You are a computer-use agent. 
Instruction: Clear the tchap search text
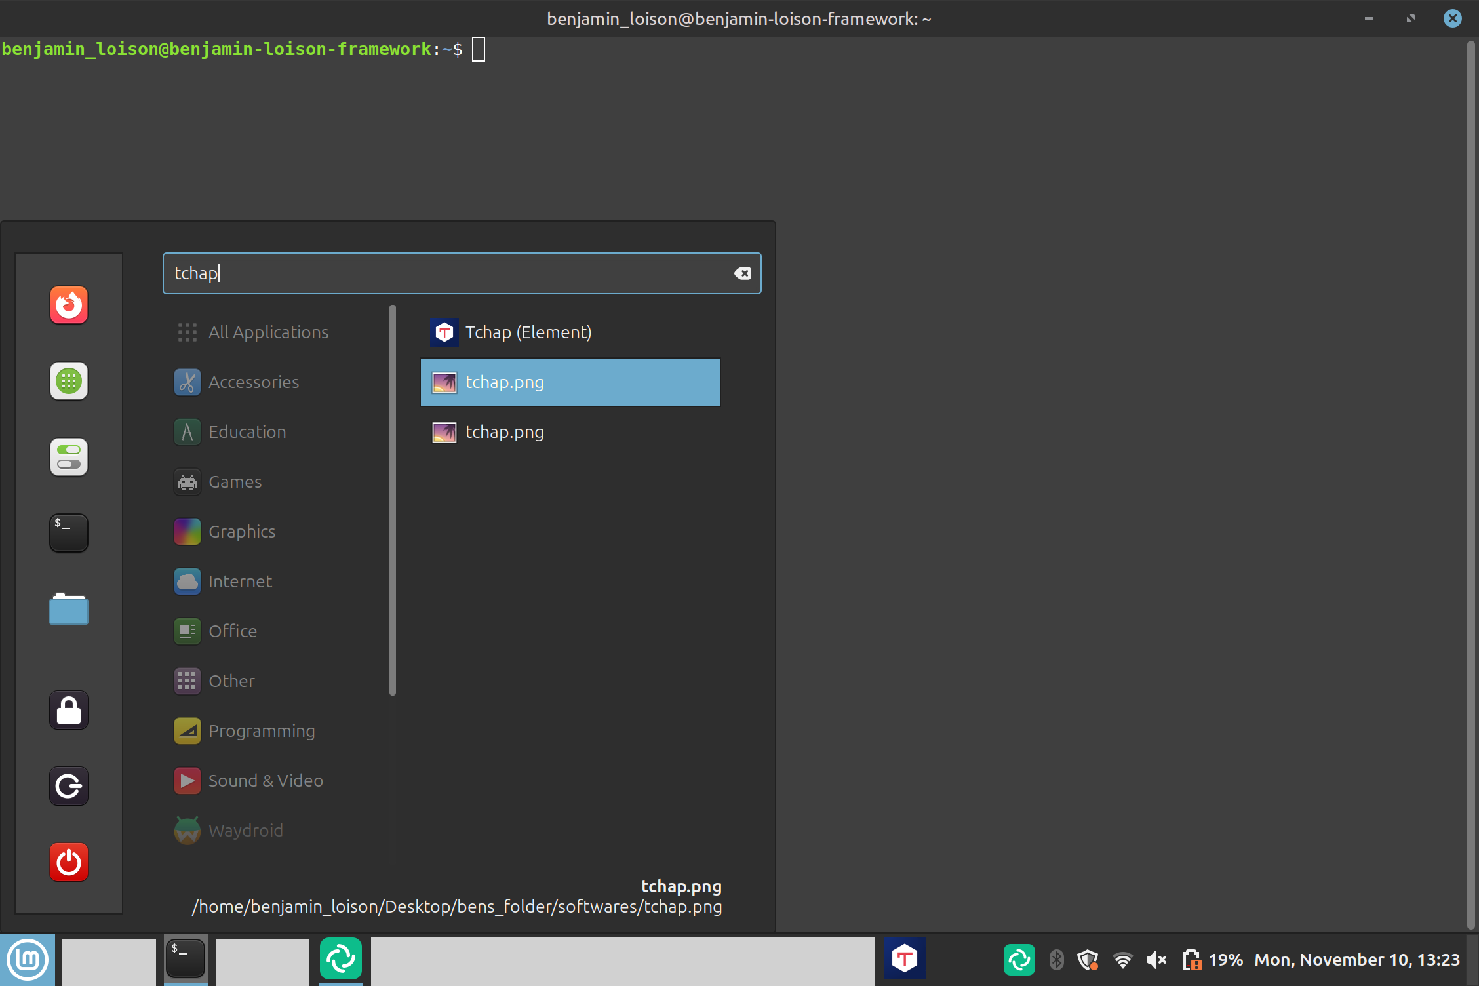click(x=742, y=273)
